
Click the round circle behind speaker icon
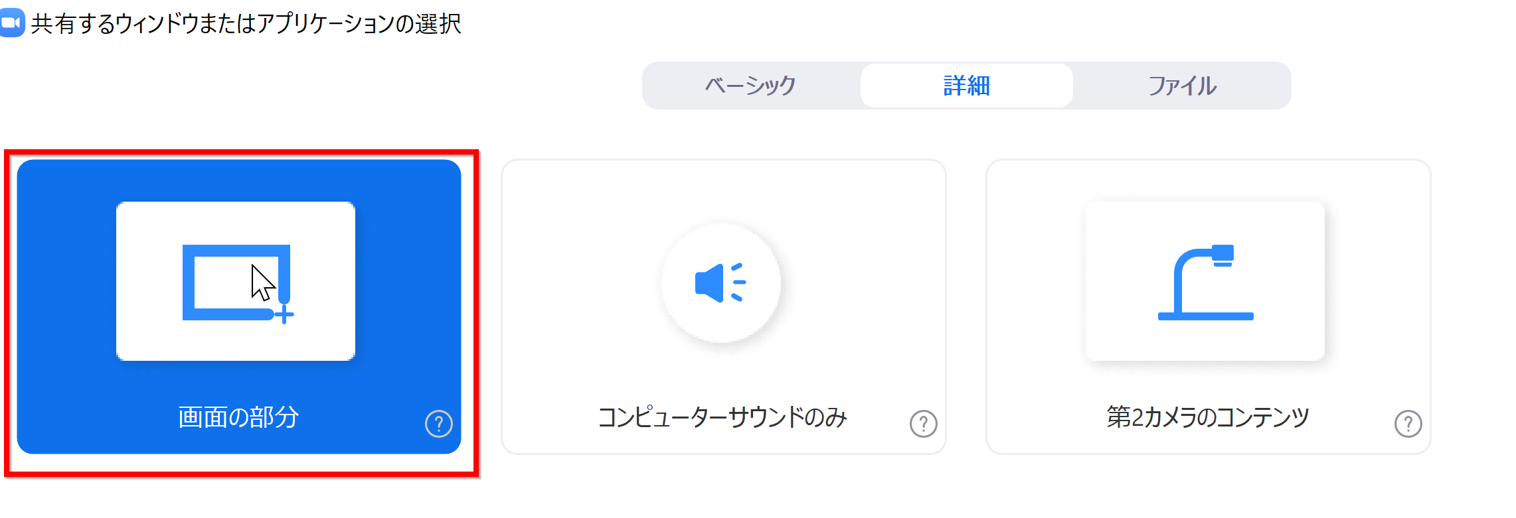coord(721,283)
